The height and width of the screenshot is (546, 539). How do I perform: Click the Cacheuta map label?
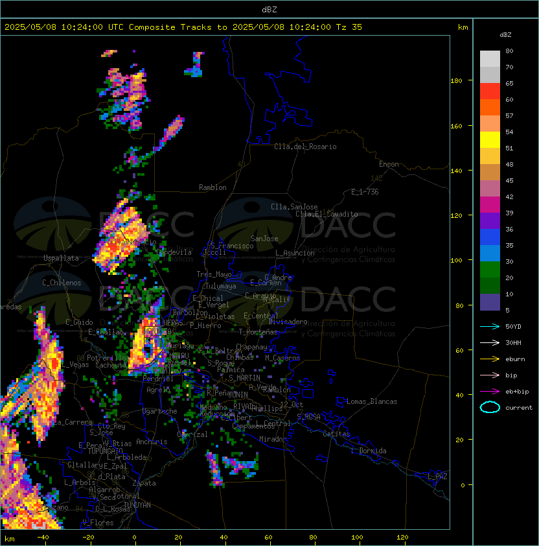point(111,365)
